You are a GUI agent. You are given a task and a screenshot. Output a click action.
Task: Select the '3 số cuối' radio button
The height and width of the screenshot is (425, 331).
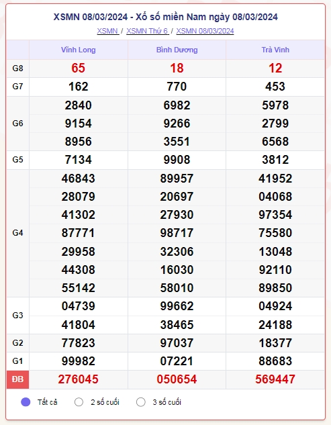(141, 402)
